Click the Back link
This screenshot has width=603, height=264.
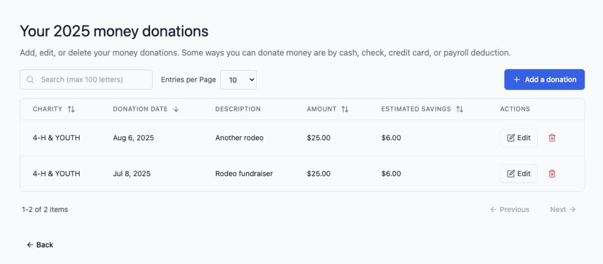(40, 245)
